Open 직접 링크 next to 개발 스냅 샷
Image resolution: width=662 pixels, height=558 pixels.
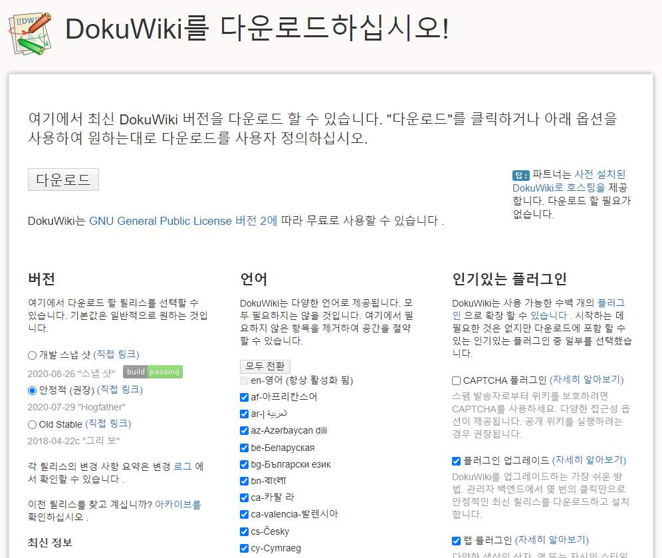click(116, 354)
